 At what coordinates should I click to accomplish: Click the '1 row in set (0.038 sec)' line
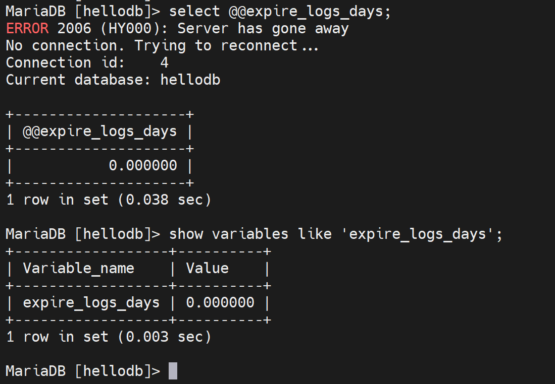click(x=109, y=200)
